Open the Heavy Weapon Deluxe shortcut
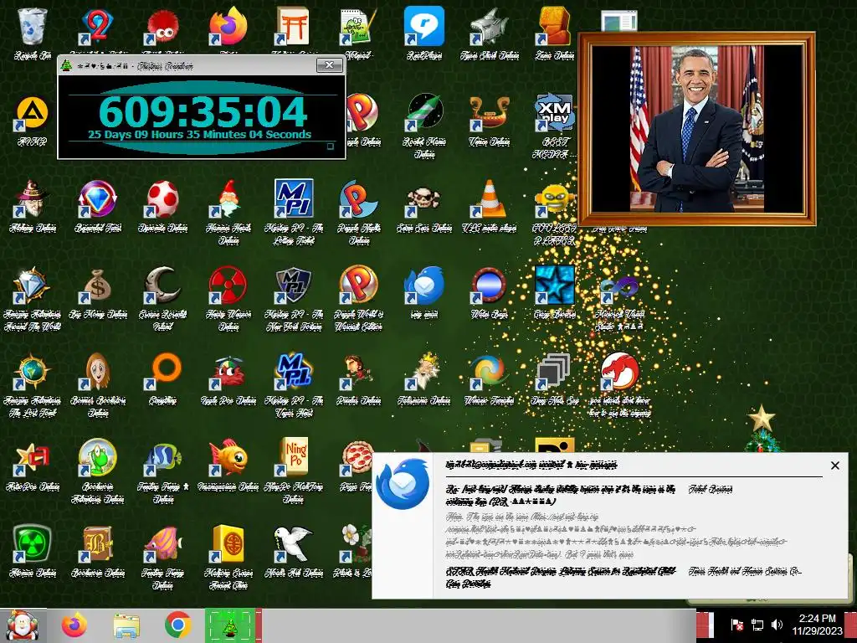 coord(228,285)
